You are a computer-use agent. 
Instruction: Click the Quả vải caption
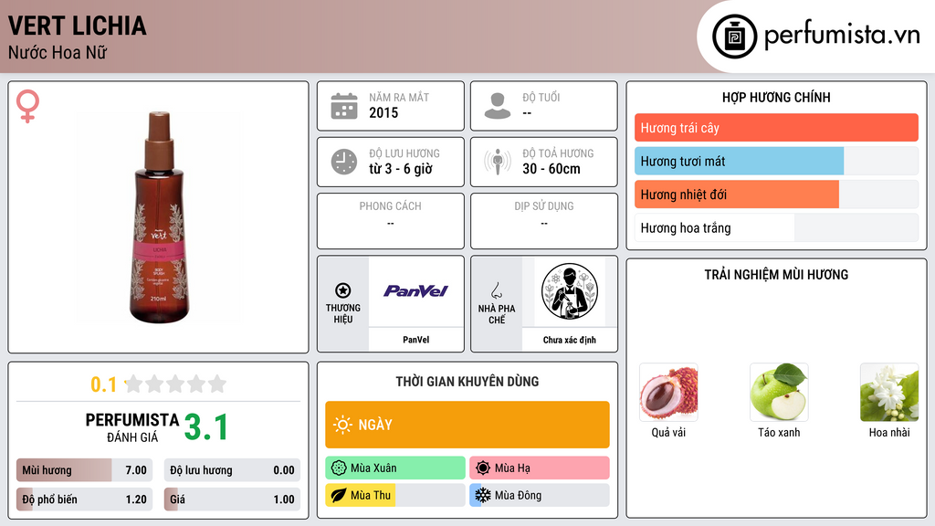coord(668,432)
